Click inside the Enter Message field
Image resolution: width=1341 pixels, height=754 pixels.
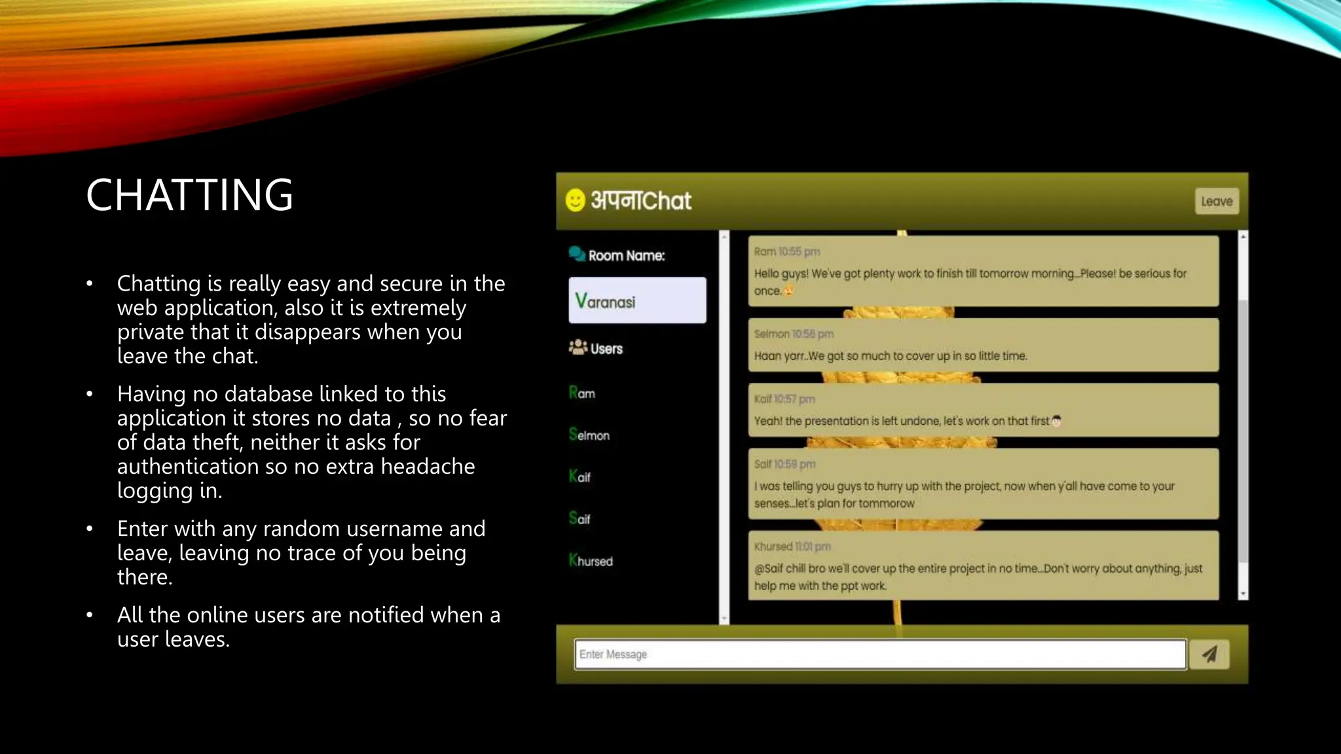(879, 655)
